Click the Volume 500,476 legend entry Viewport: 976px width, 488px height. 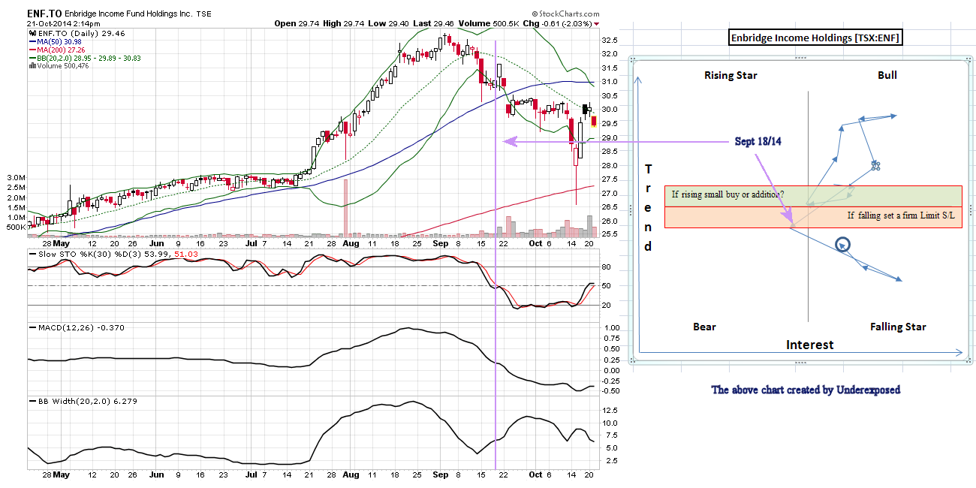pyautogui.click(x=63, y=66)
